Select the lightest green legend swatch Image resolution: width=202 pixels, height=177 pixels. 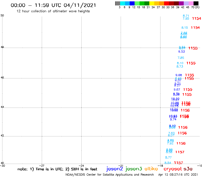coord(137,3)
